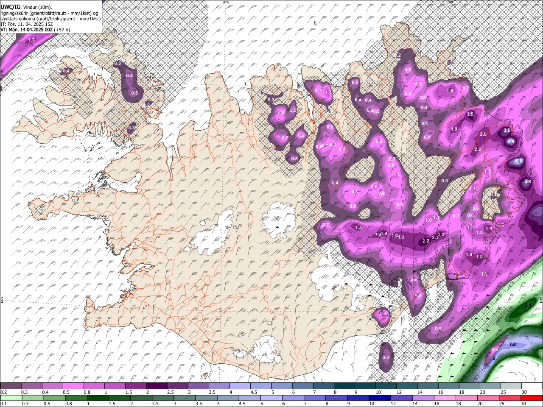Click the '20W' longitude label
The height and width of the screenshot is (407, 543).
tap(226, 2)
